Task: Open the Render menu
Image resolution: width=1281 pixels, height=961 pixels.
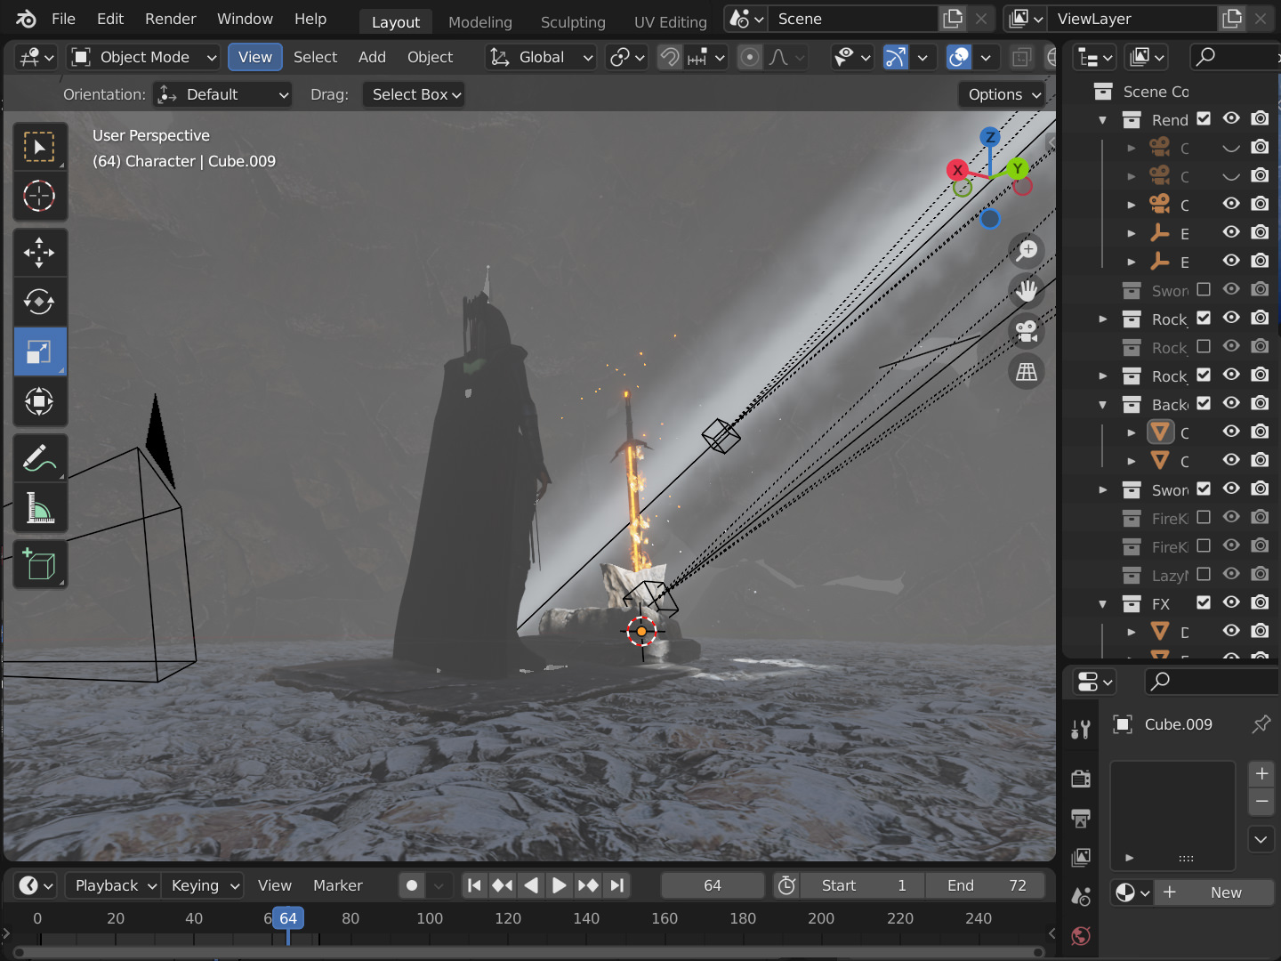Action: pyautogui.click(x=170, y=19)
